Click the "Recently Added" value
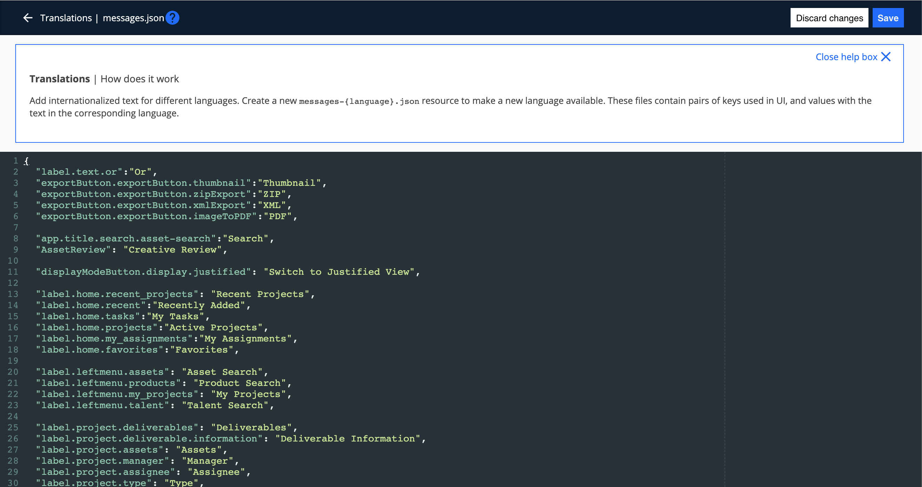The width and height of the screenshot is (922, 487). click(x=199, y=305)
